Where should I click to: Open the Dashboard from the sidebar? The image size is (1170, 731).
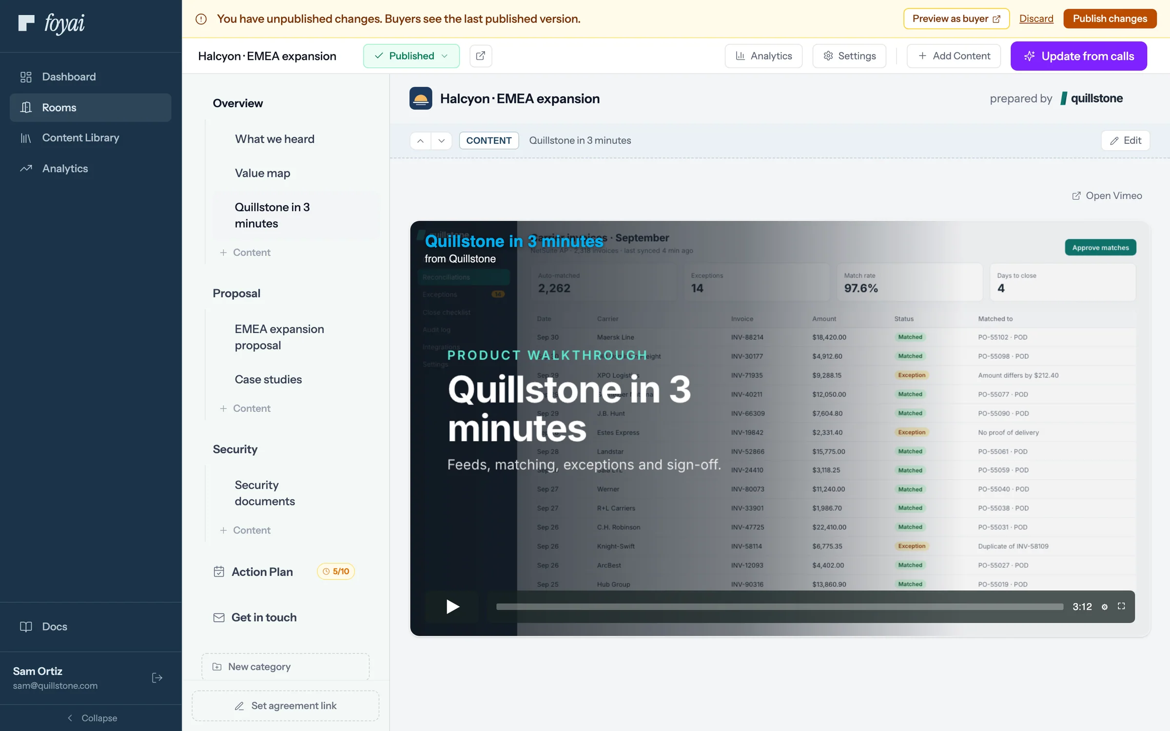tap(90, 77)
